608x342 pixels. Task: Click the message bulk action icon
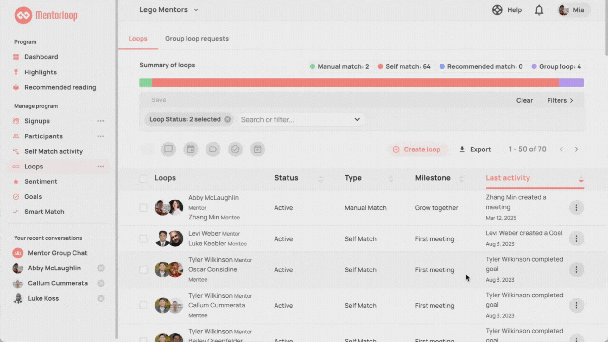tap(168, 149)
